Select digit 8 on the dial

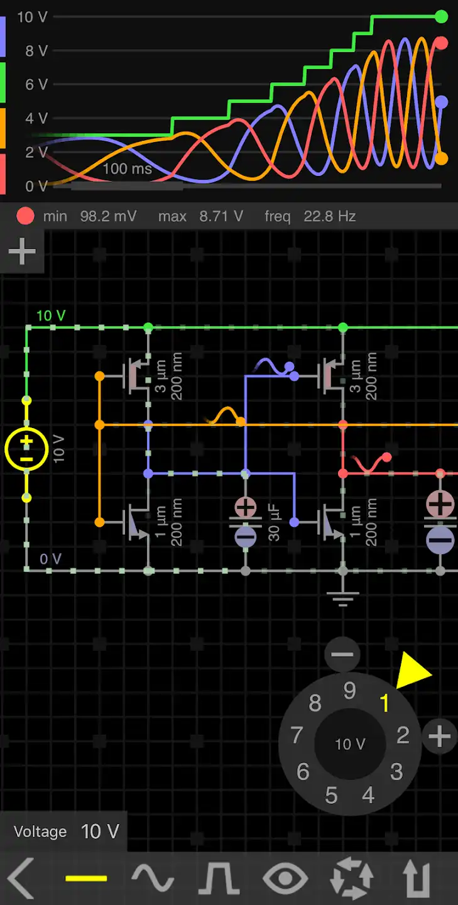click(315, 703)
